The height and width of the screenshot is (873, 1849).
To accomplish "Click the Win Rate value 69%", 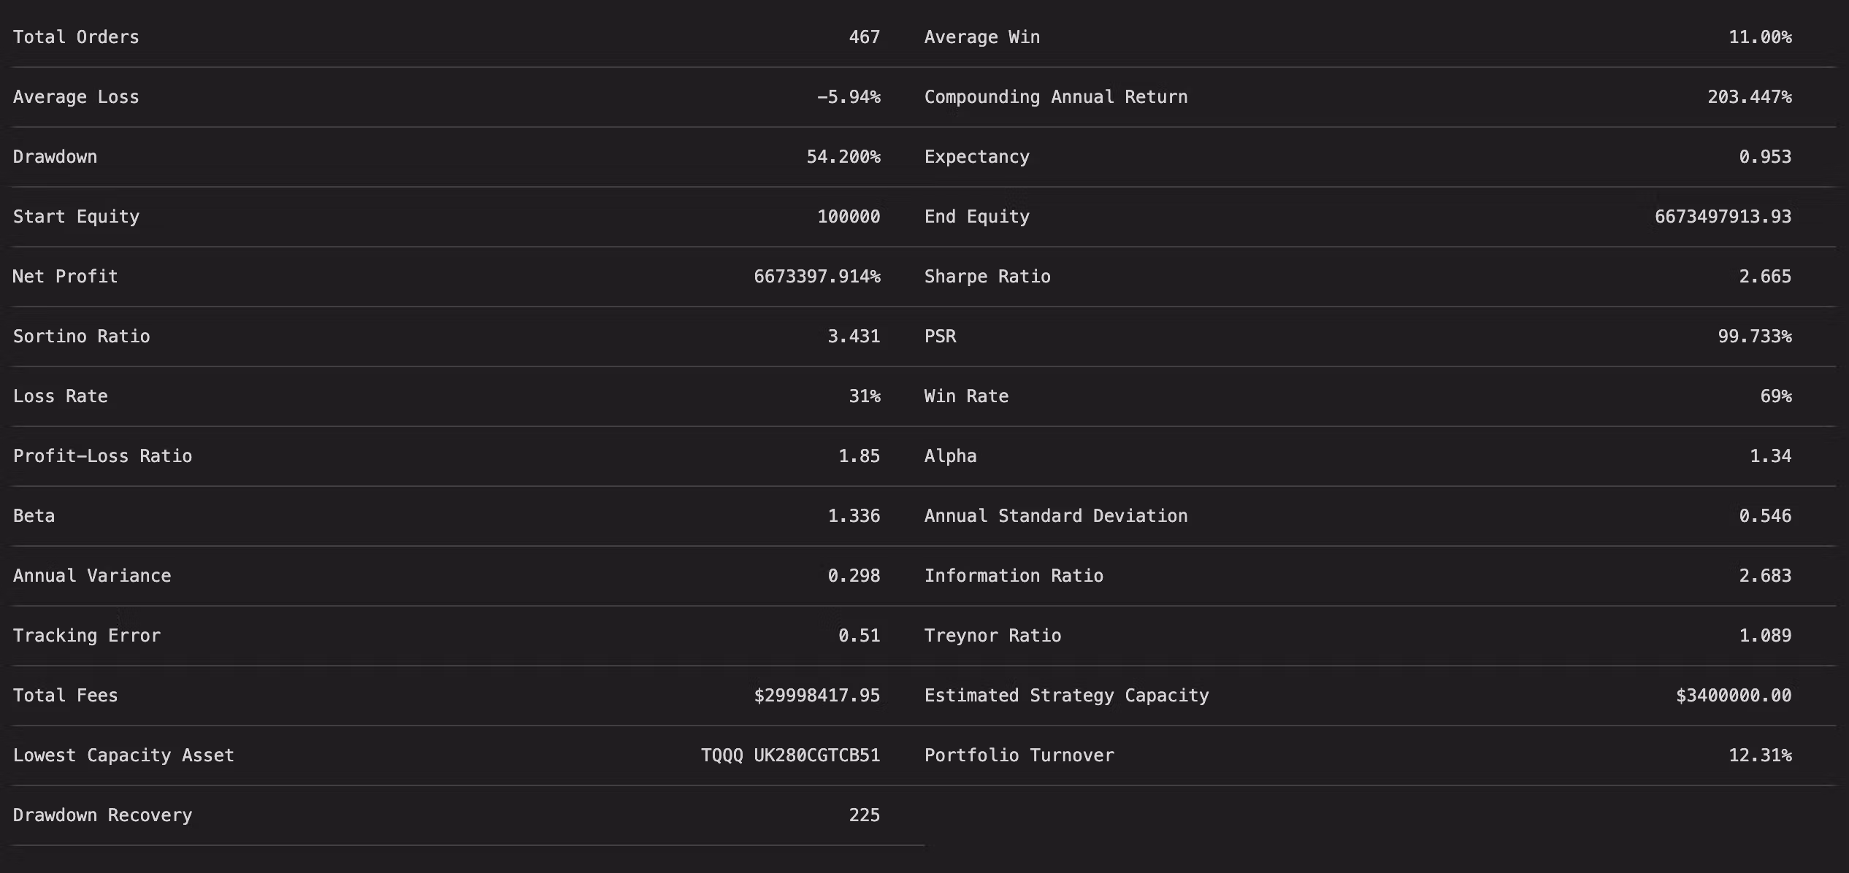I will [1776, 396].
